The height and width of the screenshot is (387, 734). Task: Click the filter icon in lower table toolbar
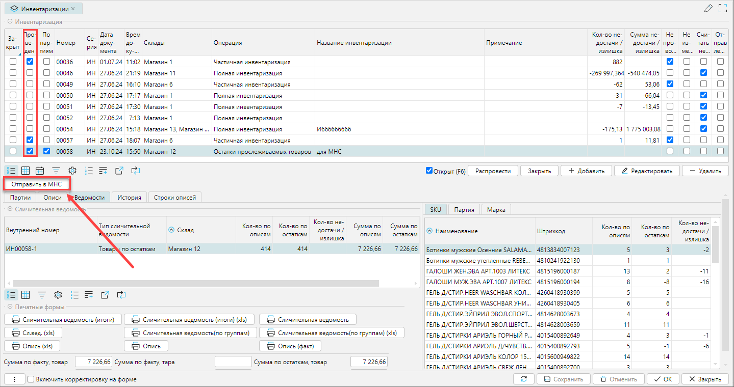click(42, 295)
